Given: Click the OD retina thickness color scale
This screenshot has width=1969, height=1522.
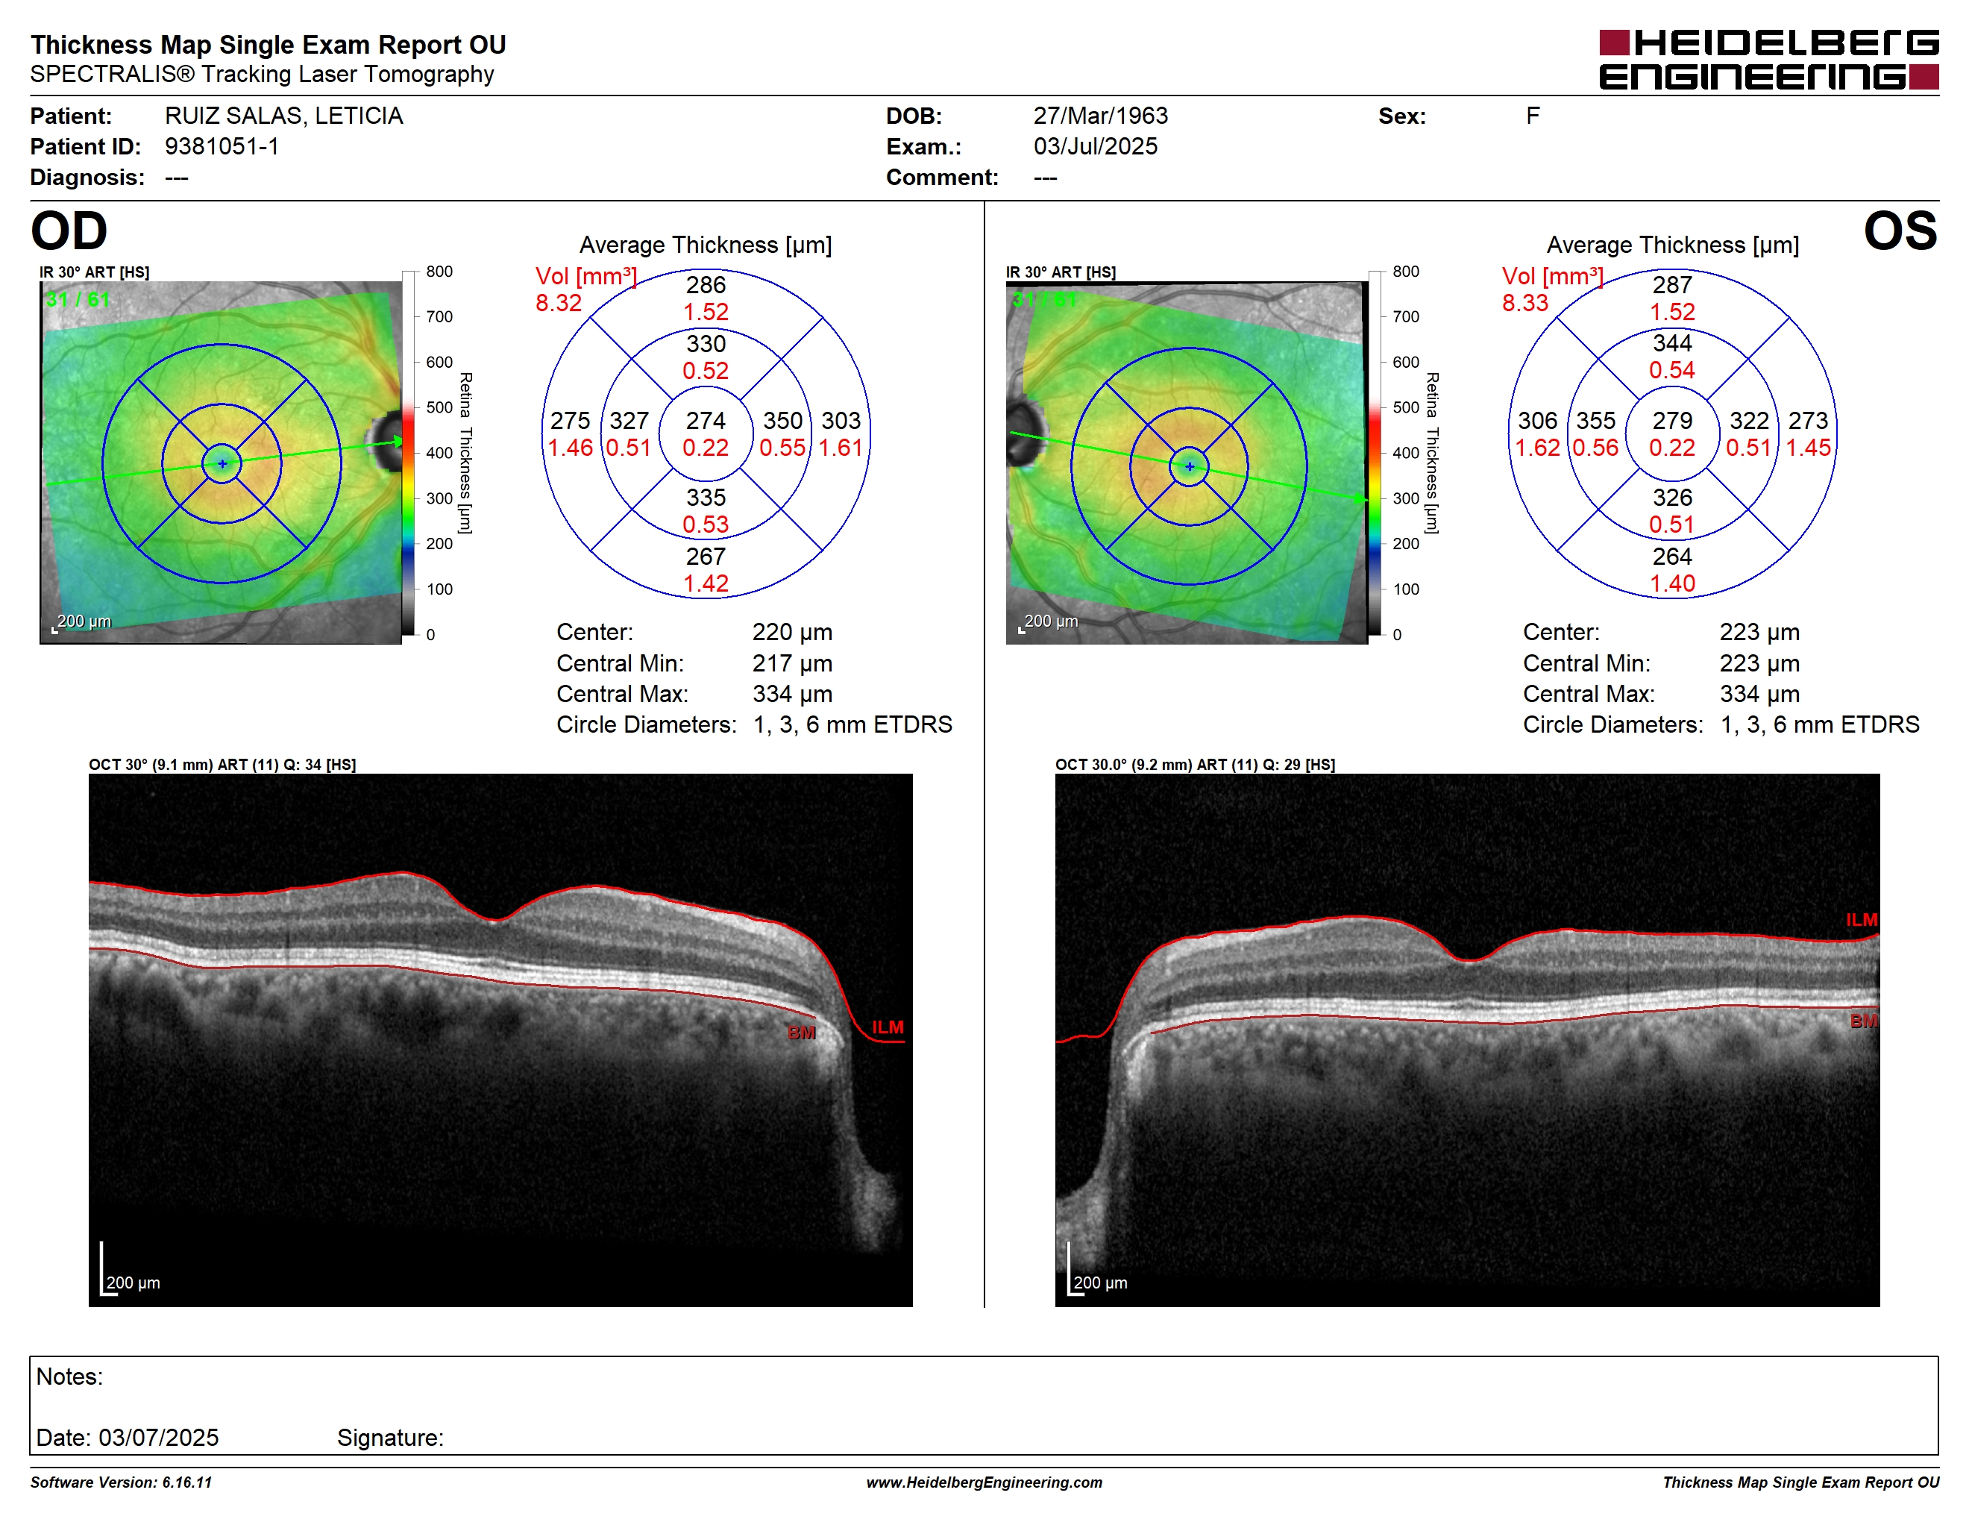Looking at the screenshot, I should click(409, 453).
